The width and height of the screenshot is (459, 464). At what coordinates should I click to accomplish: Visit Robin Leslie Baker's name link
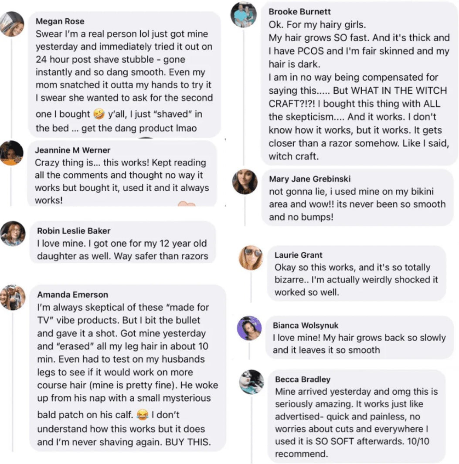click(x=74, y=231)
